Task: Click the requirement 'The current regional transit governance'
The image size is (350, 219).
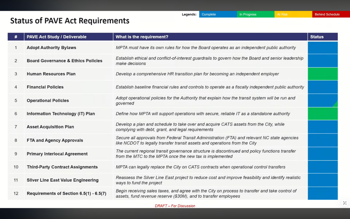Action: [206, 154]
